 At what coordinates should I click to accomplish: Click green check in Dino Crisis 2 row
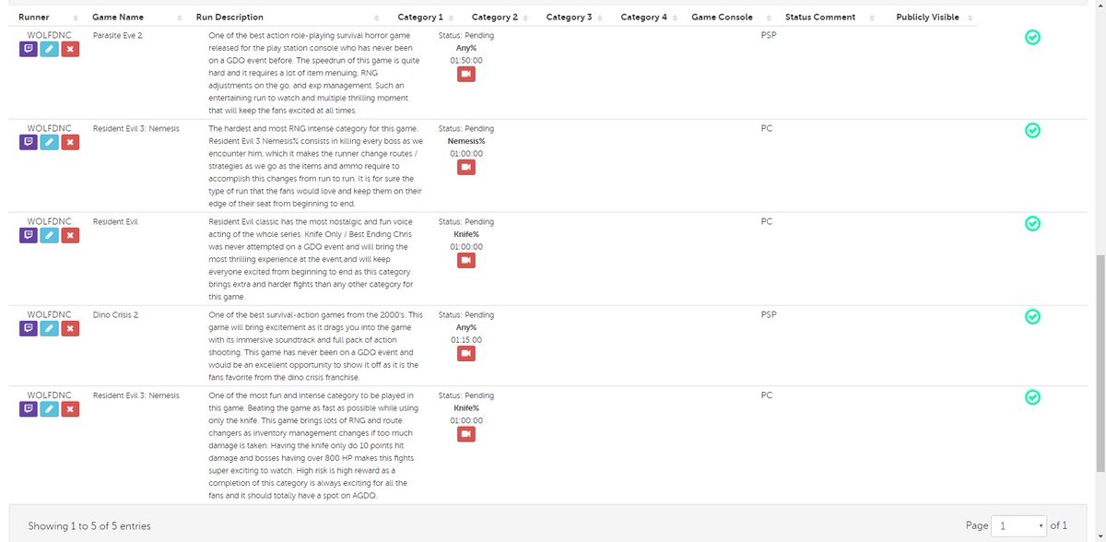click(1032, 316)
